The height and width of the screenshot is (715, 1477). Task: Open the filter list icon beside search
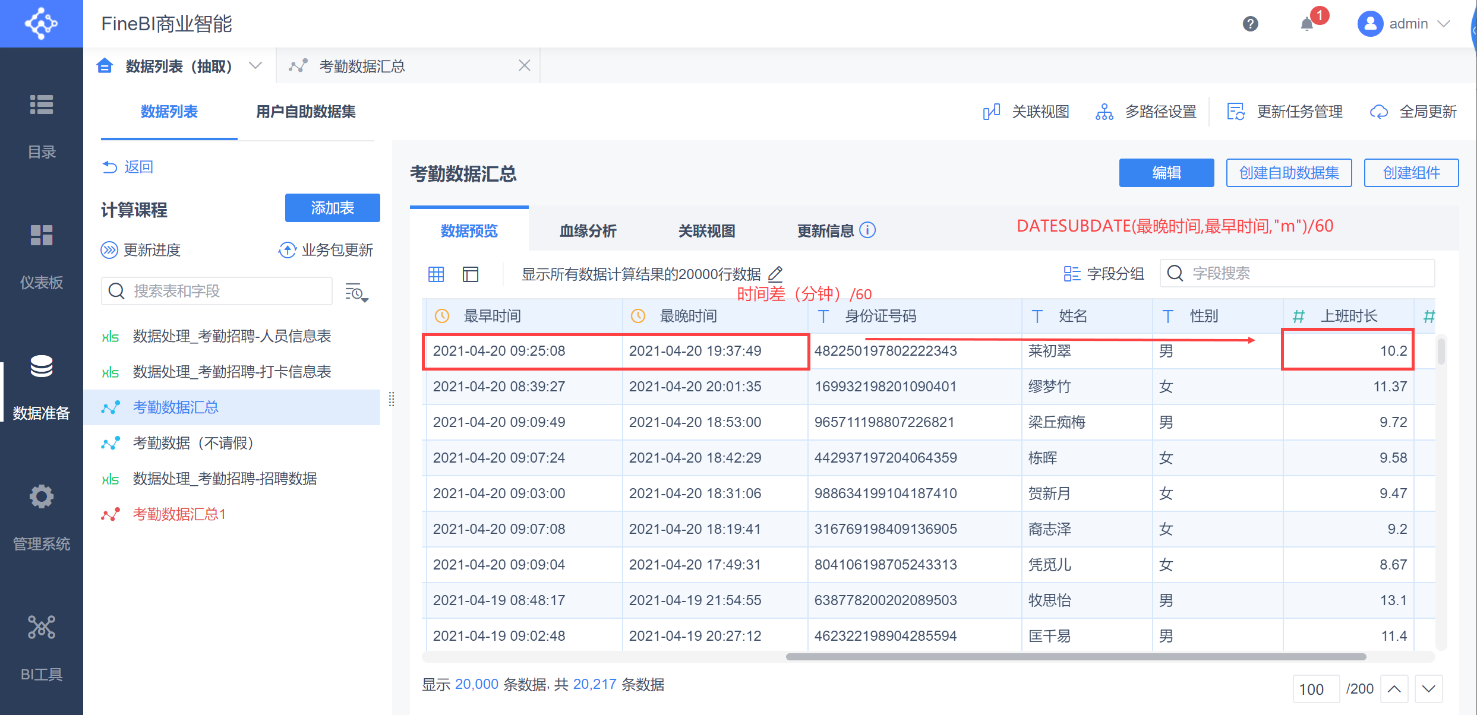pyautogui.click(x=356, y=292)
